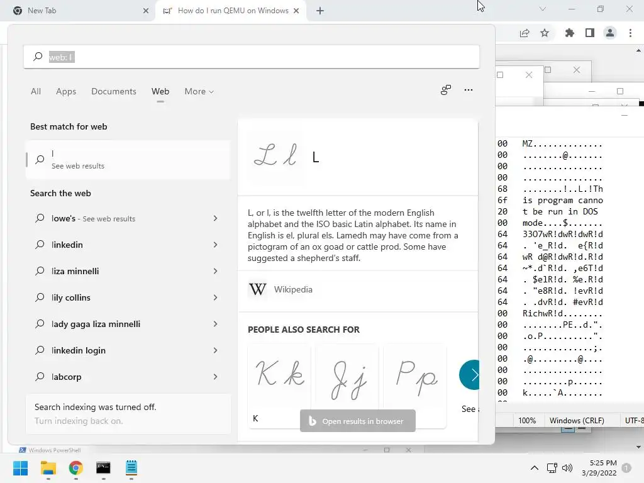The height and width of the screenshot is (483, 644).
Task: Click Open results in browser button
Action: coord(358,421)
